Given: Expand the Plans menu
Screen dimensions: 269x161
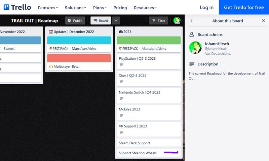Looking at the screenshot, I should (x=100, y=8).
